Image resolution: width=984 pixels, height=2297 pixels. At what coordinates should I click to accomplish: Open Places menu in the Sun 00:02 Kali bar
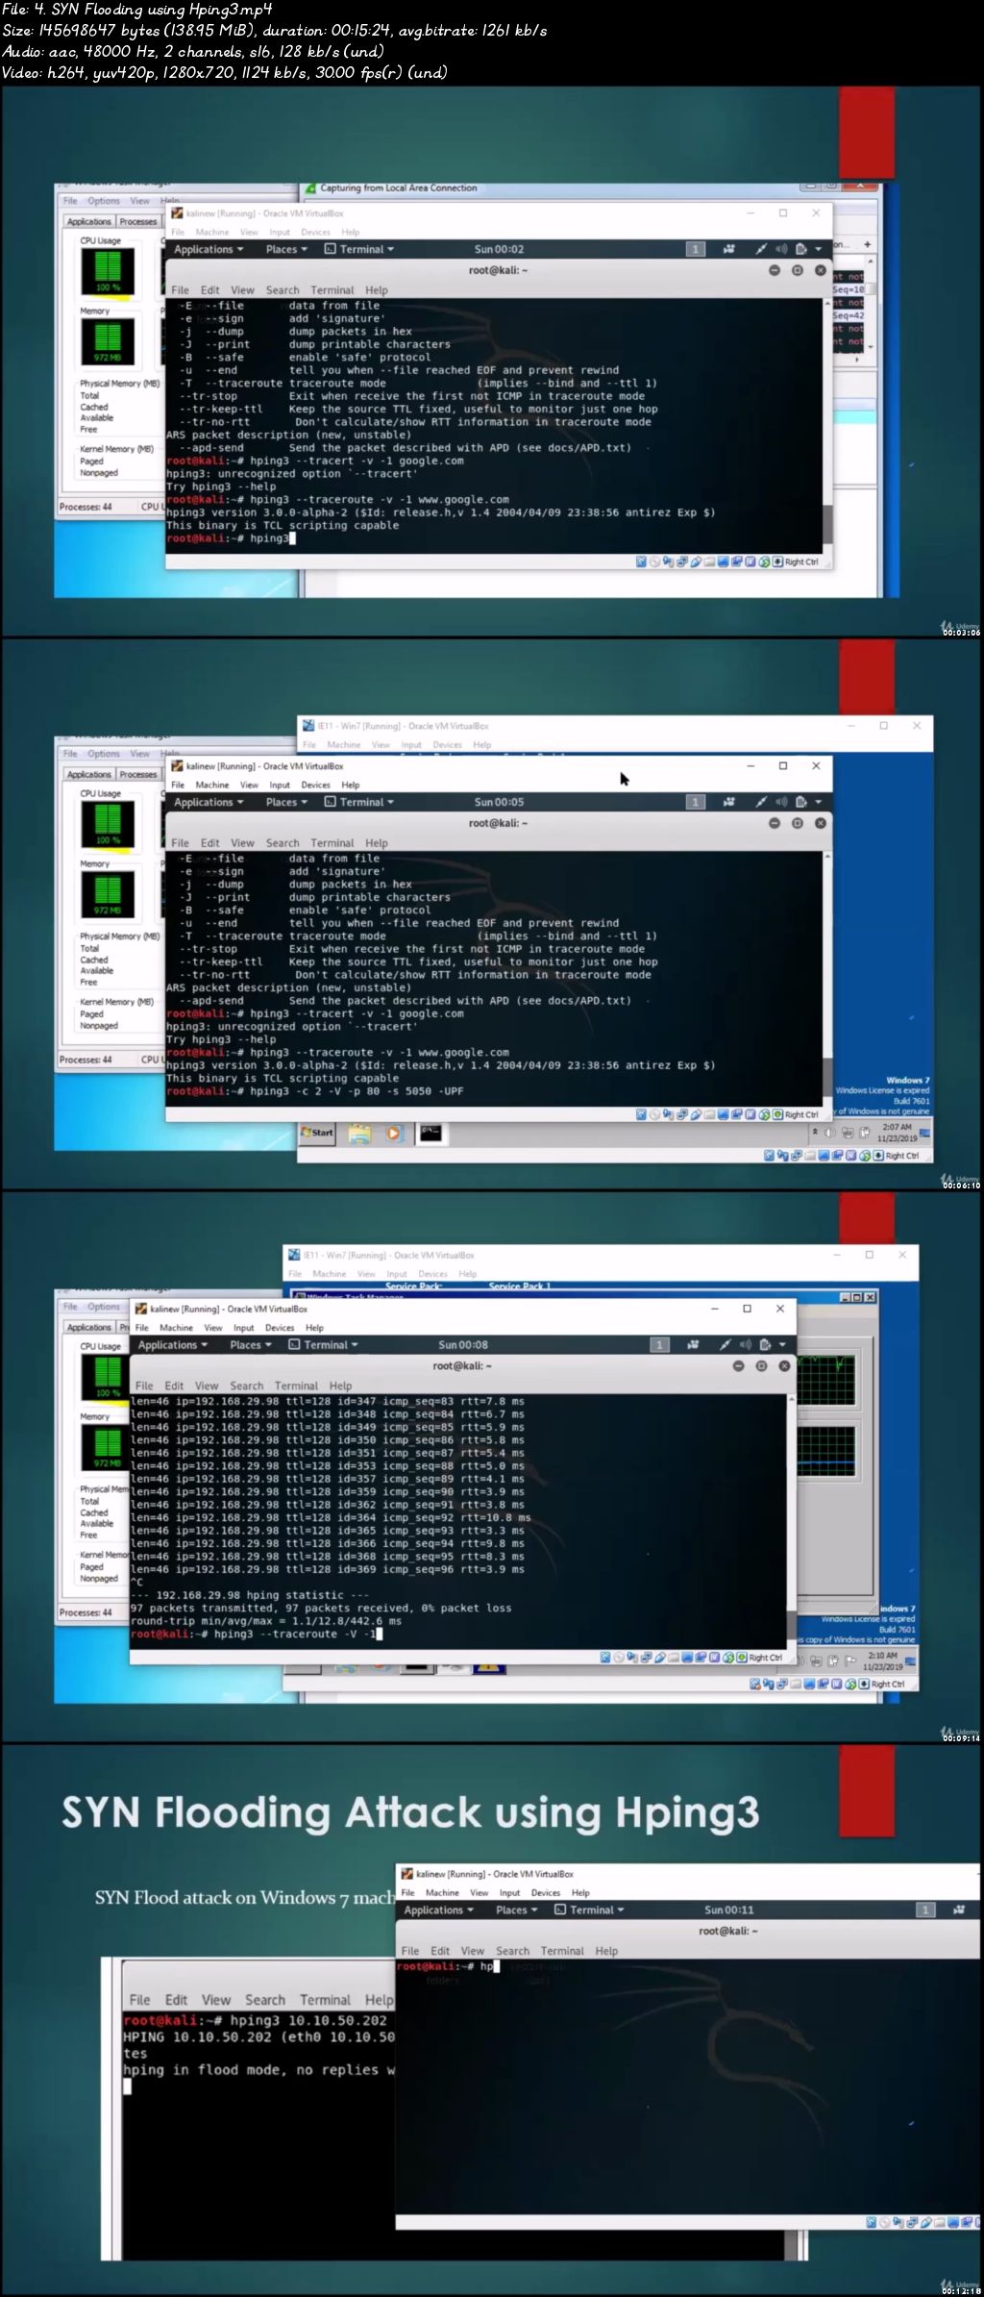point(286,249)
